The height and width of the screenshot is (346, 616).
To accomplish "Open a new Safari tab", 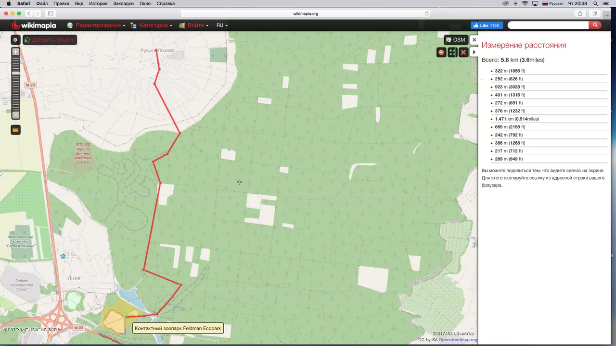I will pyautogui.click(x=607, y=15).
